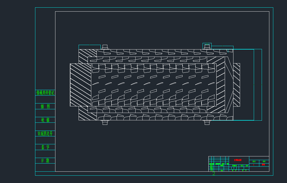Select the 日期 label in the side column

(x=45, y=161)
